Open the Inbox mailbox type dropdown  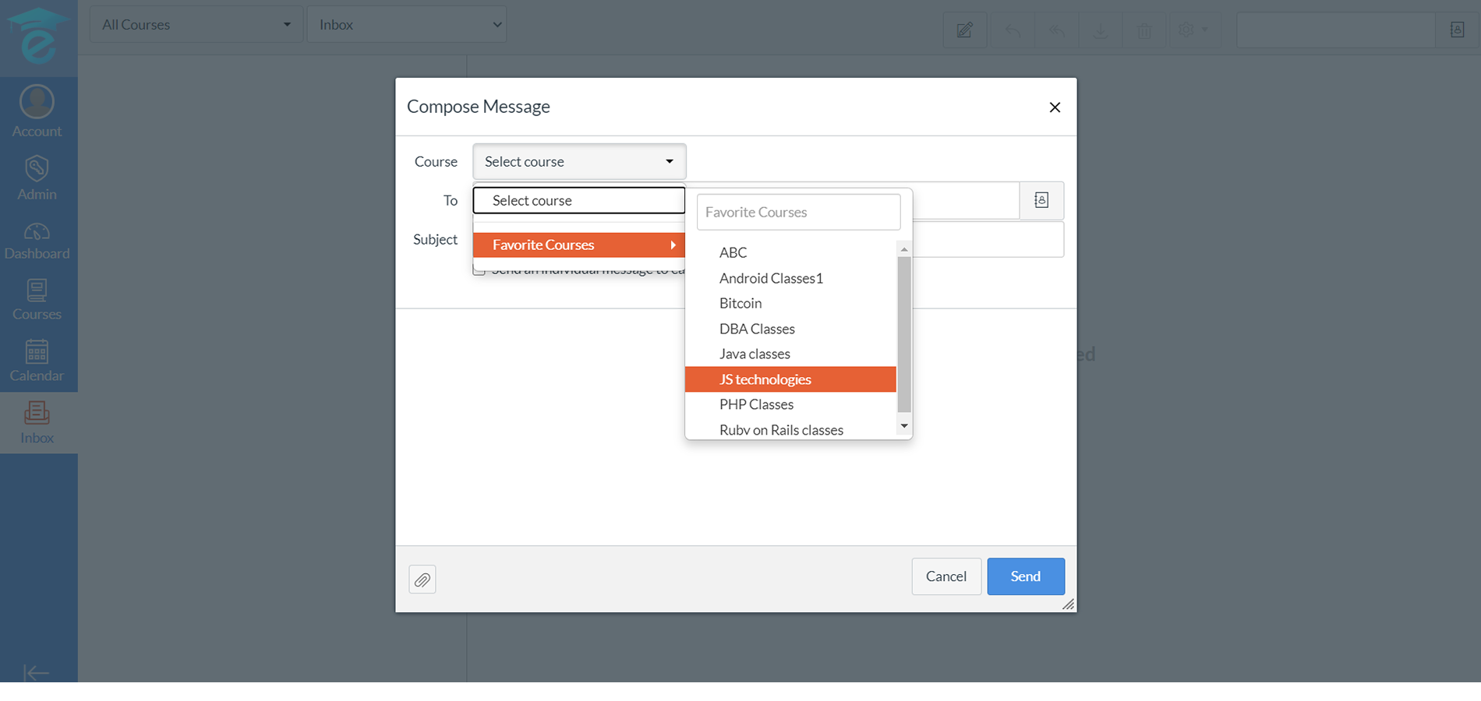pos(407,25)
